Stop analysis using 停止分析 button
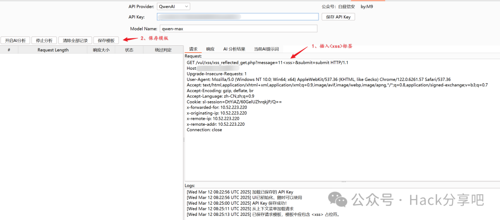 44,40
